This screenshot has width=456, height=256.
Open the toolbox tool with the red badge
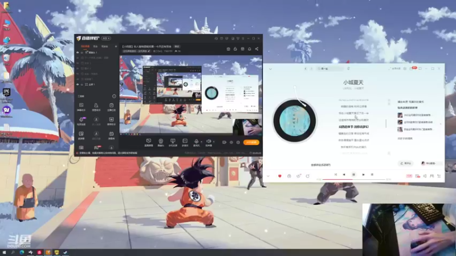(96, 148)
